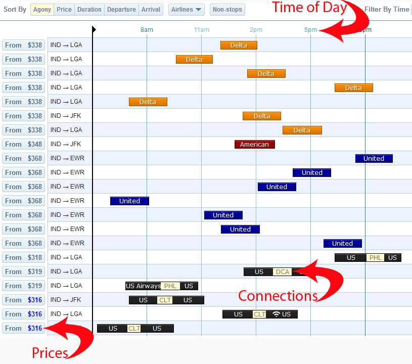Open the Filter By Time control
Viewport: 412px width, 364px height.
pyautogui.click(x=387, y=10)
